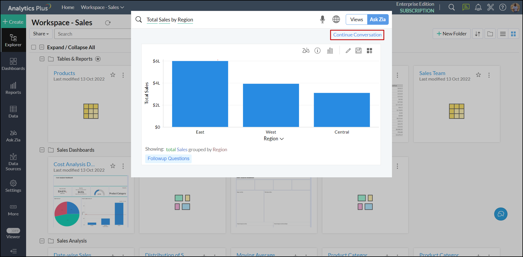Open the user profile avatar

pyautogui.click(x=515, y=7)
